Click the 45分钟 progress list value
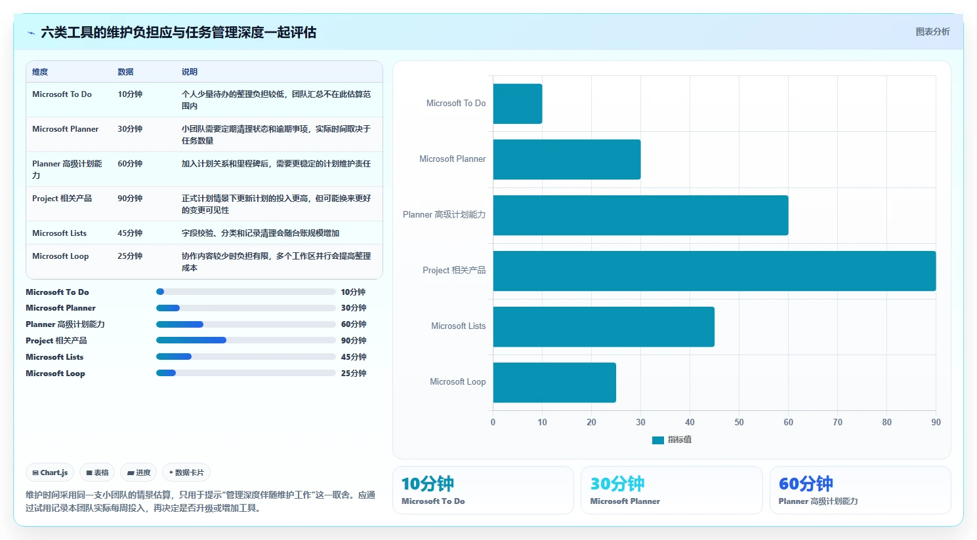The height and width of the screenshot is (540, 977). point(354,357)
